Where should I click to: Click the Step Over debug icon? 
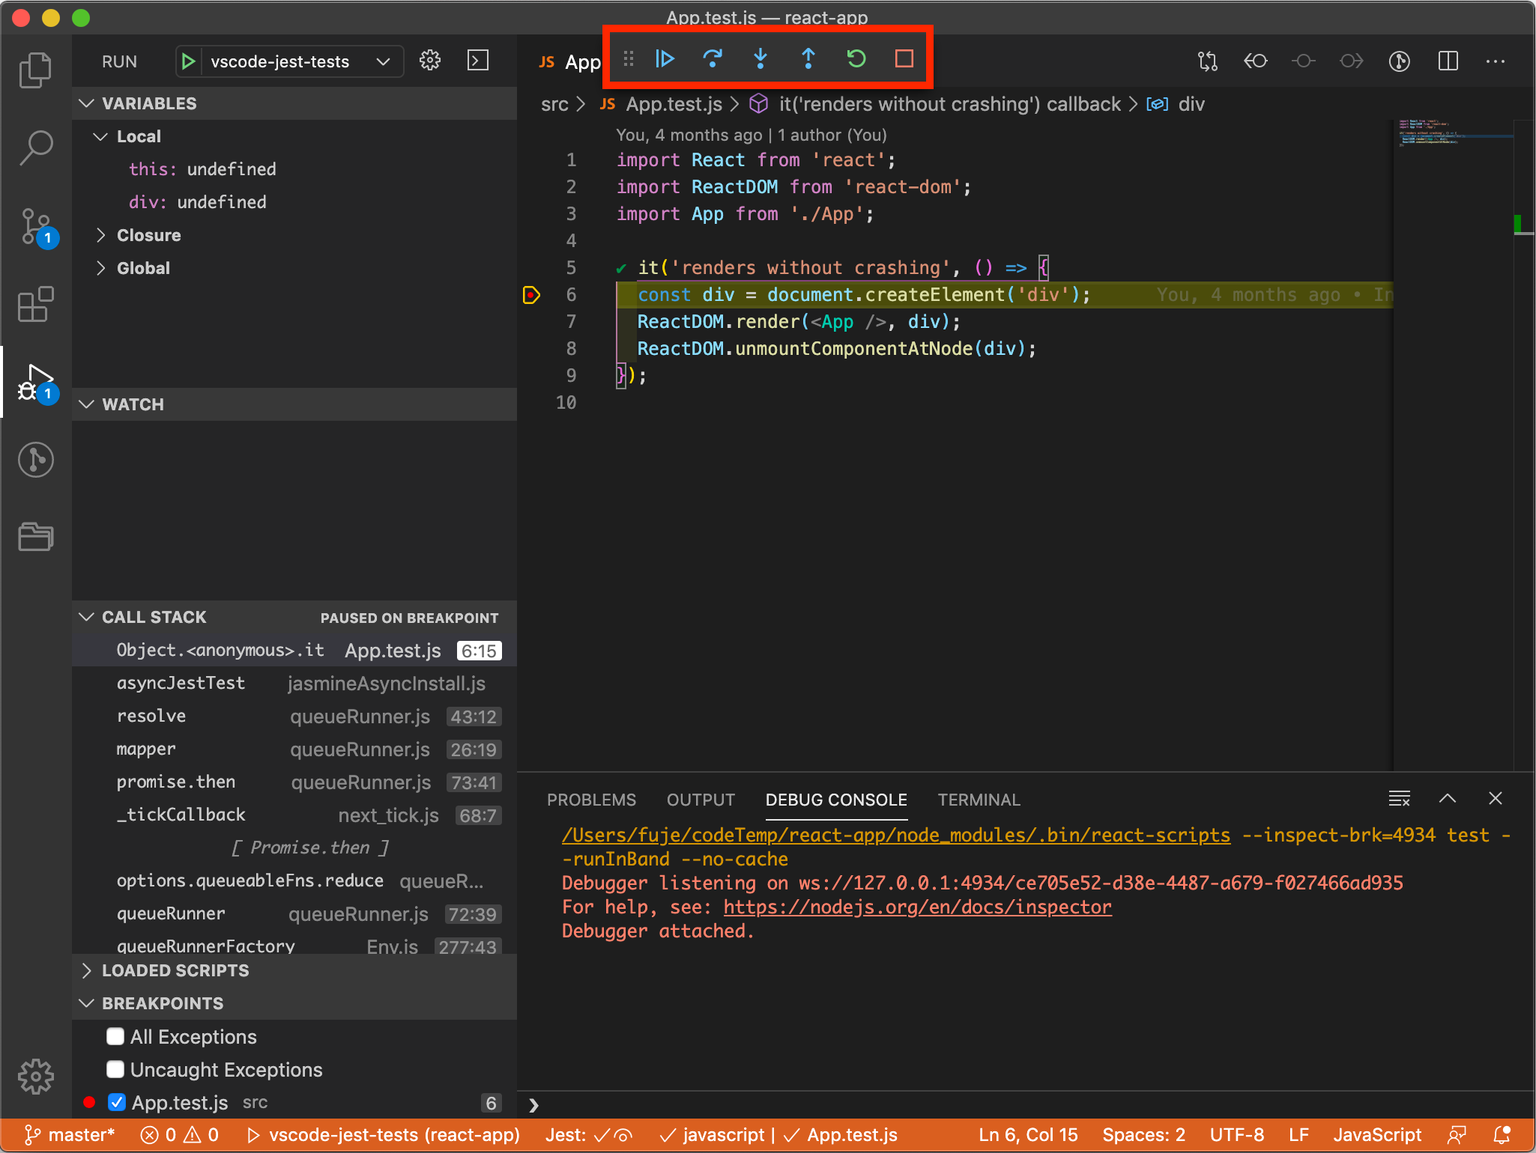pos(713,58)
